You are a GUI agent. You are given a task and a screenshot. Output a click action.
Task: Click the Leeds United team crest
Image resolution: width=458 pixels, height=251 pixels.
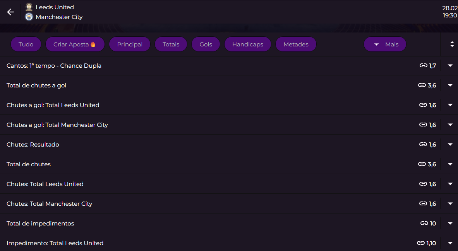[29, 7]
